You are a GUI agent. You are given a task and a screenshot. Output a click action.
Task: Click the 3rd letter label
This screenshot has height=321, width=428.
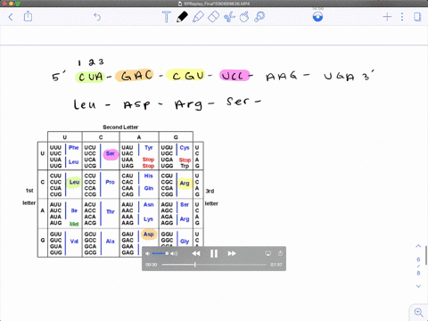pyautogui.click(x=211, y=197)
